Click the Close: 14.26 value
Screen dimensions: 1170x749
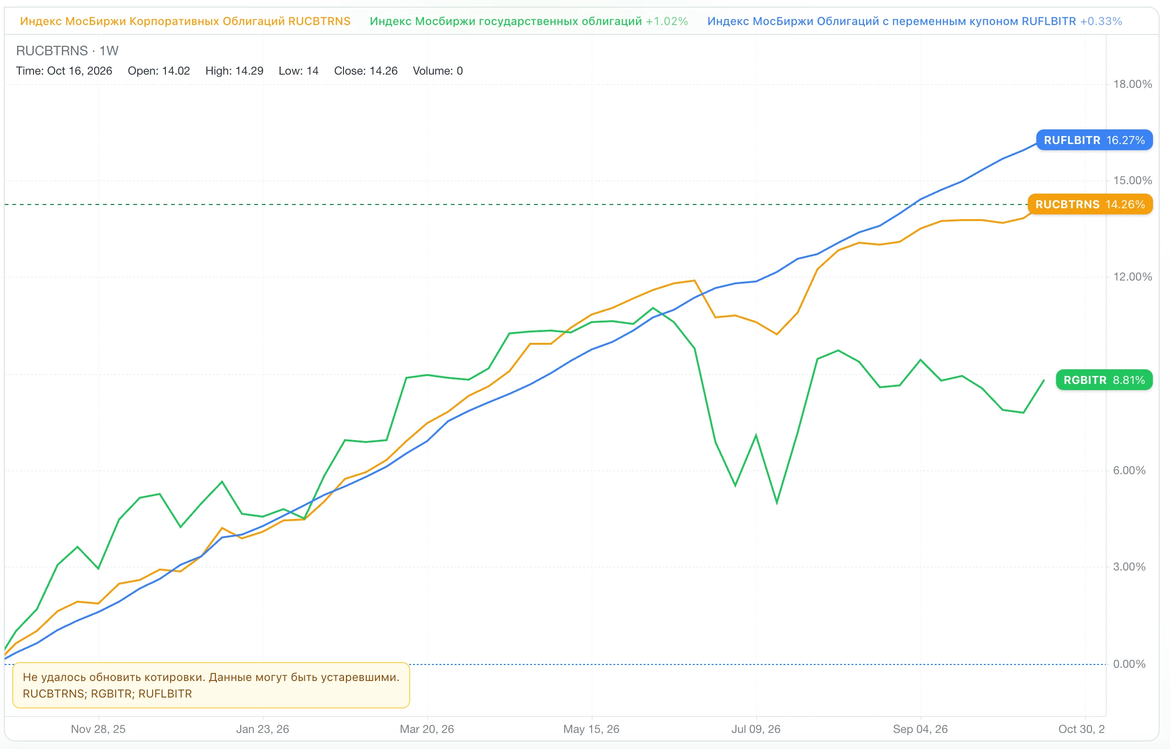point(365,71)
